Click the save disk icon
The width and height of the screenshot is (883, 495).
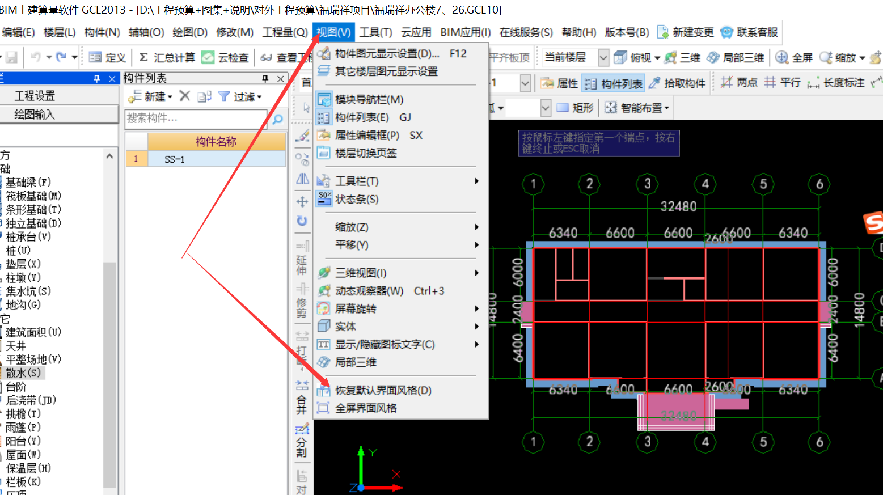pos(11,57)
